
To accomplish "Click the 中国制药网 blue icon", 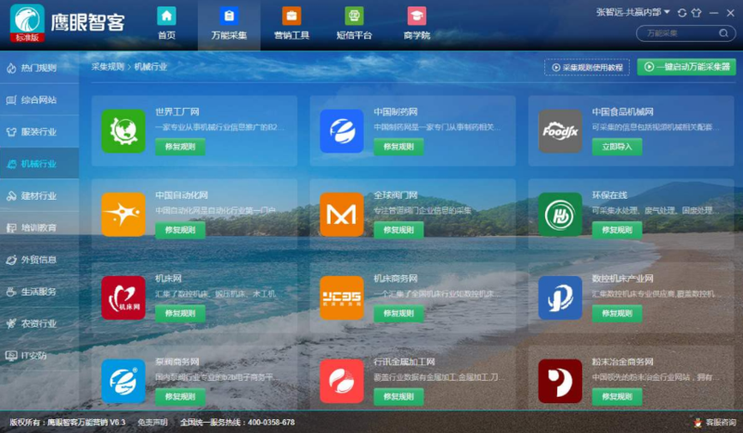I will point(342,131).
